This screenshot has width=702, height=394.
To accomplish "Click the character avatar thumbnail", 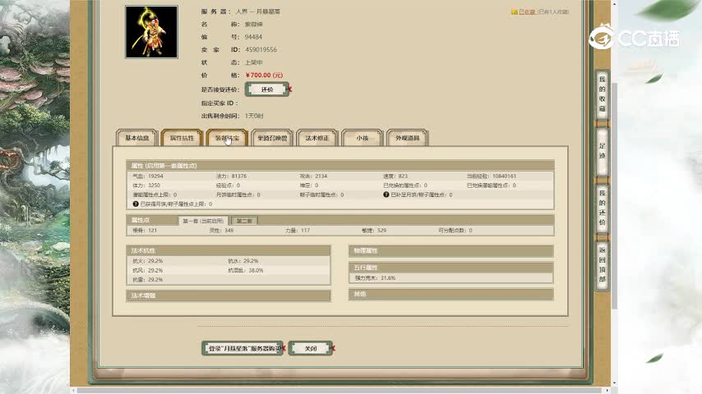I will (151, 32).
